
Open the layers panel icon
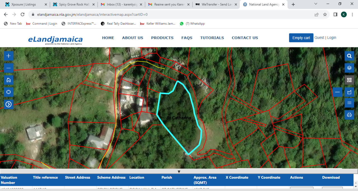(349, 68)
